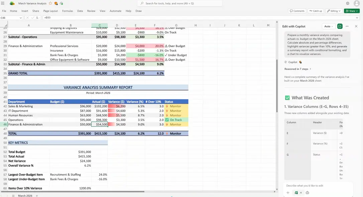Select the $6,200 variance cell for Sales & Marketing
The width and height of the screenshot is (363, 197).
pos(117,106)
